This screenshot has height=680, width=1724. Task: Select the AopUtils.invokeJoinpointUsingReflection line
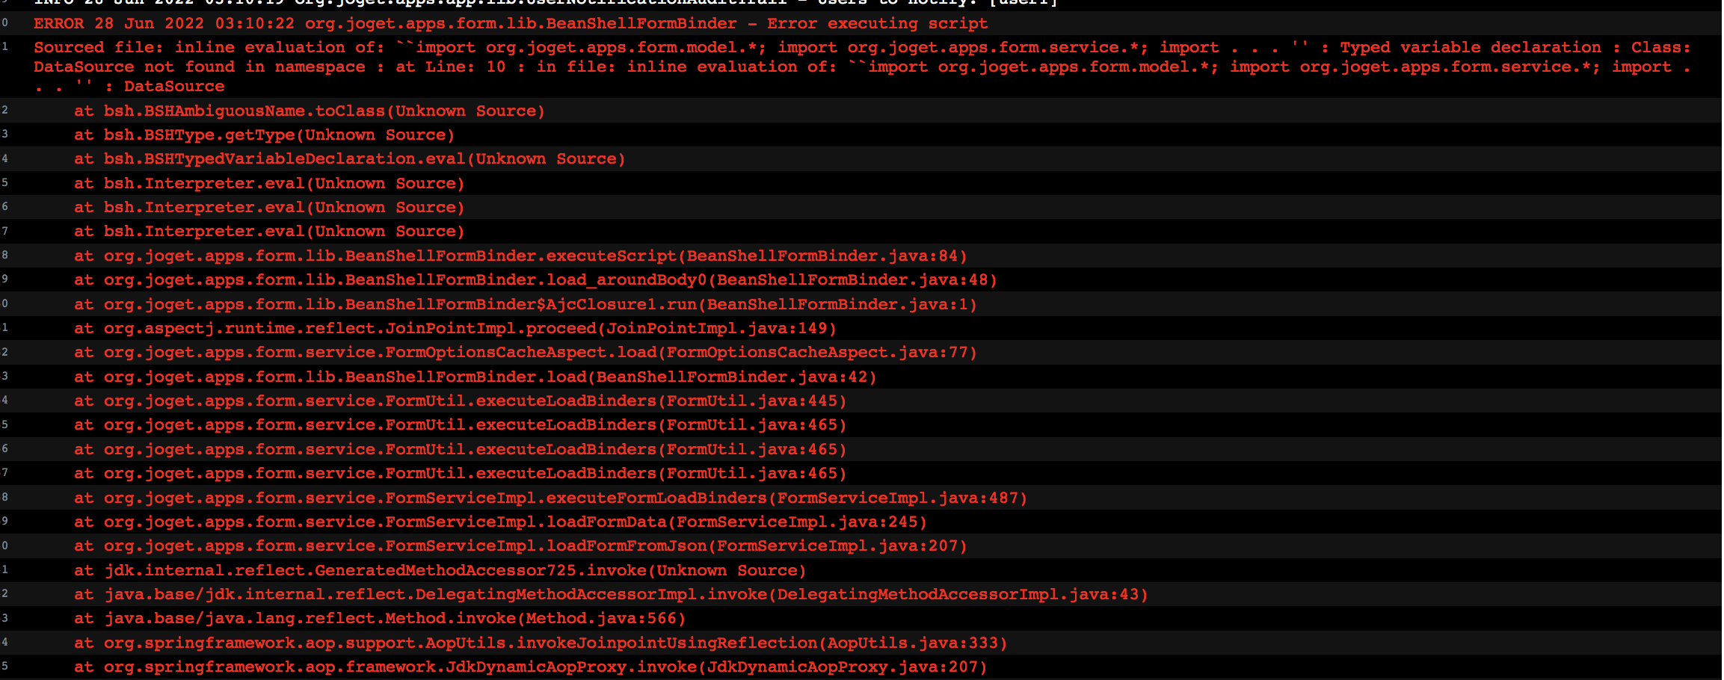[x=541, y=643]
